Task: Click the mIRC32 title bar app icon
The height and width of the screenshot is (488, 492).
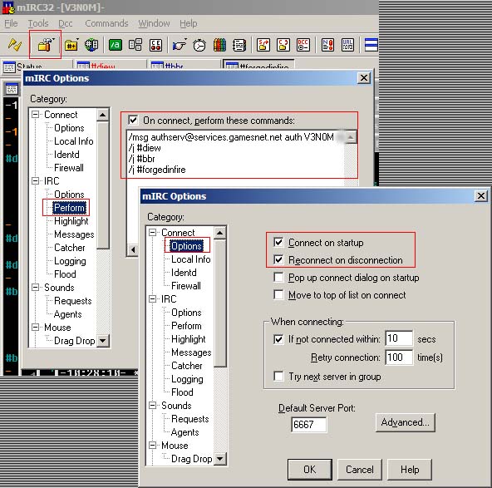Action: coord(8,7)
